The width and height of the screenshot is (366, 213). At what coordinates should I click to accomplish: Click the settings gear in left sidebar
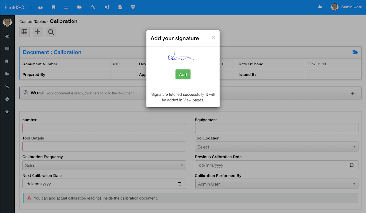coord(7,112)
